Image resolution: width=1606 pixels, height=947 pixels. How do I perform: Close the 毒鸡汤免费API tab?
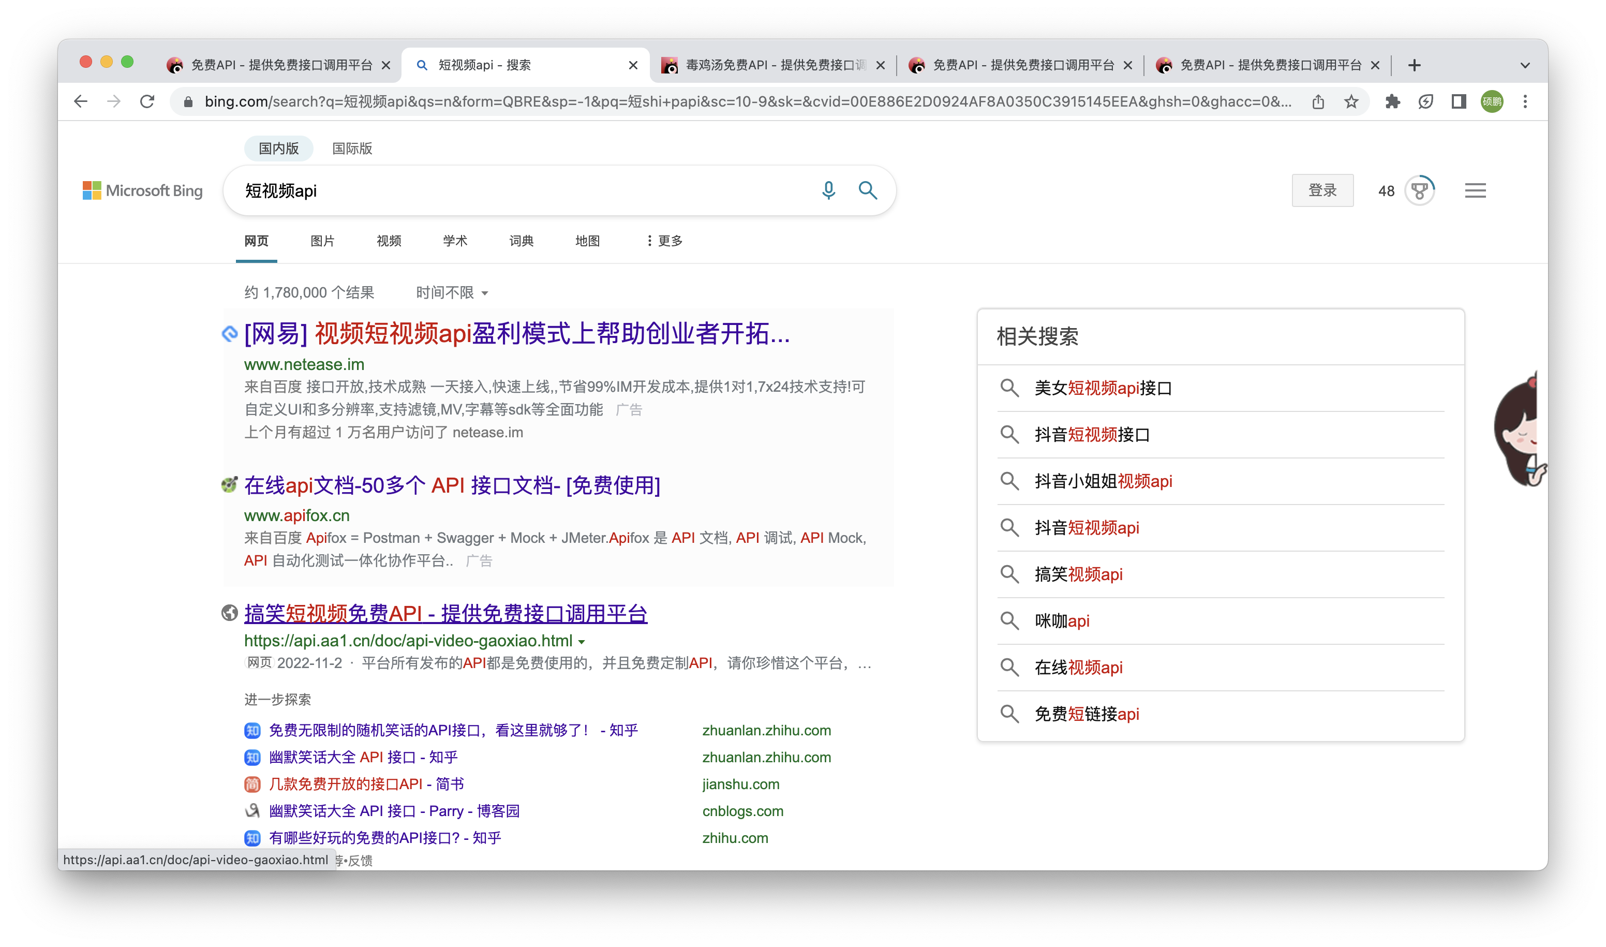[881, 65]
